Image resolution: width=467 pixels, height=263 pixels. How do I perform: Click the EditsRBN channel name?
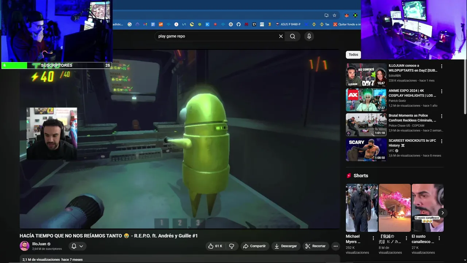pyautogui.click(x=394, y=76)
